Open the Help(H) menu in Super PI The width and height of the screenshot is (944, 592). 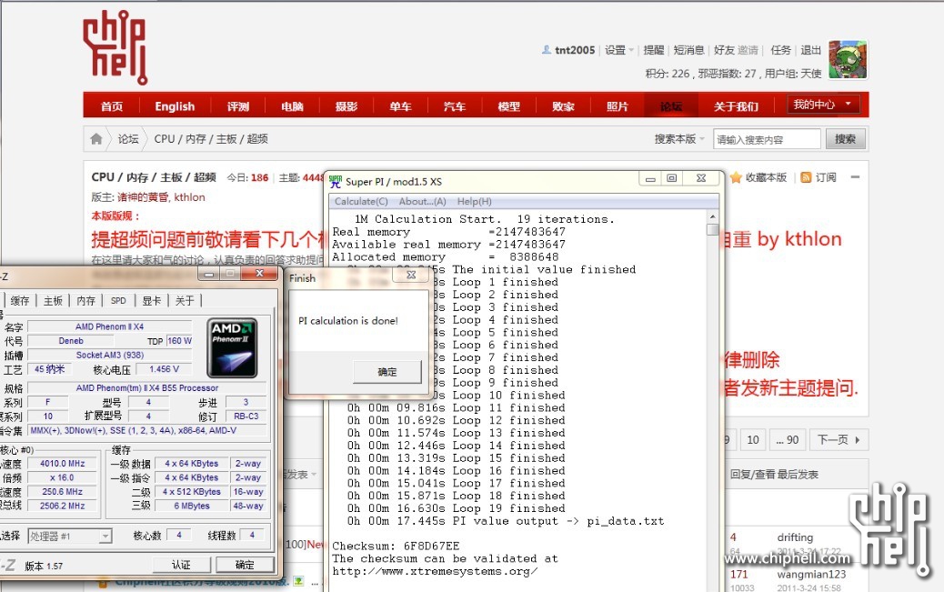pos(475,202)
